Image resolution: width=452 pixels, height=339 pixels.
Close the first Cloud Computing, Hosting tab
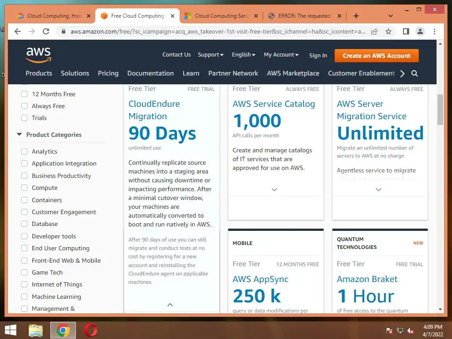point(89,16)
